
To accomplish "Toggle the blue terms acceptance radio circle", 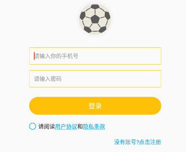I will coord(33,126).
